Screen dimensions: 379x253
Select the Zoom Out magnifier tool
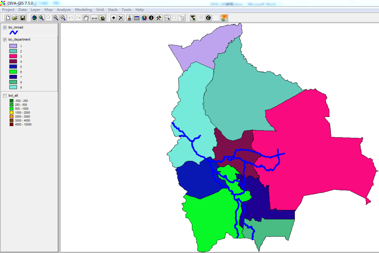[63, 18]
